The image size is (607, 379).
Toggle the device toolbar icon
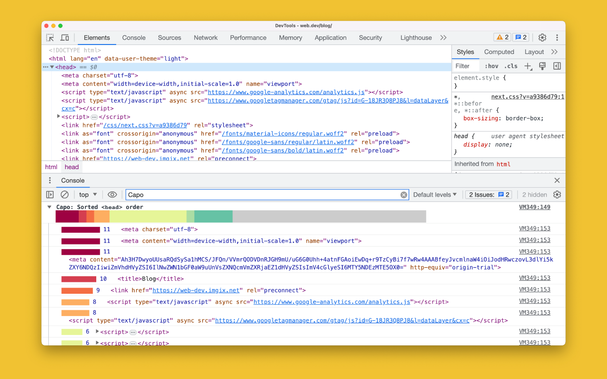click(x=65, y=38)
